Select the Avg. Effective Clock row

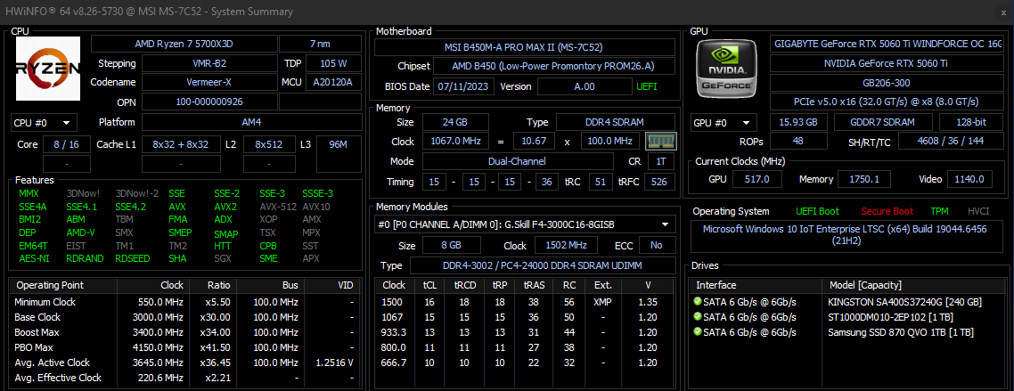186,378
